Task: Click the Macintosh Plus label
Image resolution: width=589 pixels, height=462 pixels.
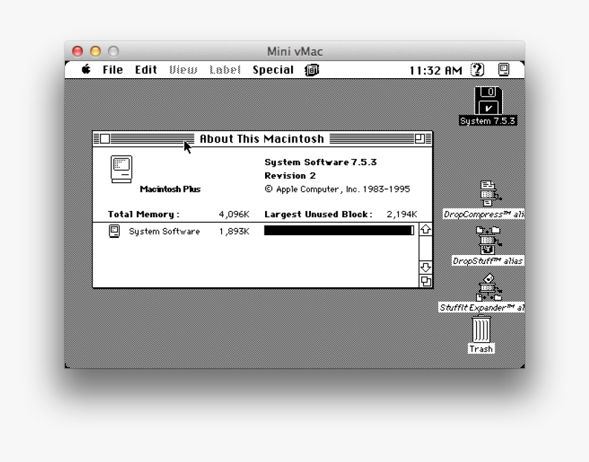Action: pyautogui.click(x=170, y=189)
